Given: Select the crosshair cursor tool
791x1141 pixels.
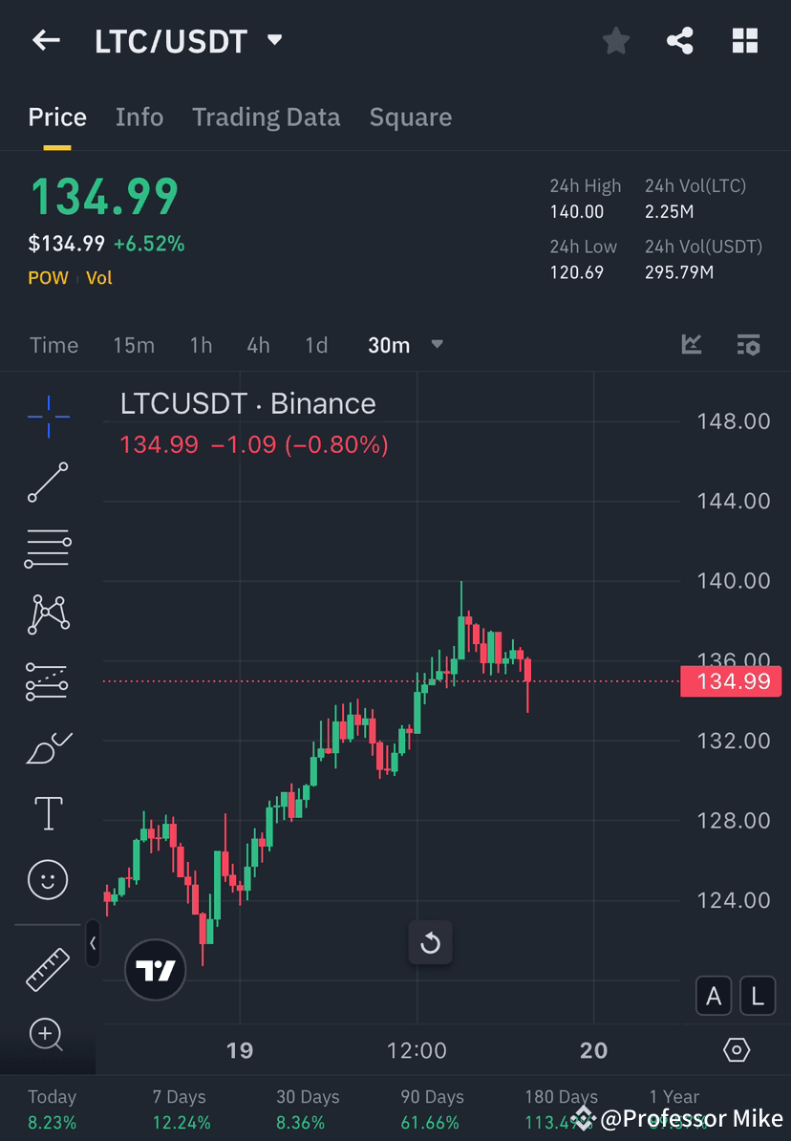Looking at the screenshot, I should coord(48,416).
